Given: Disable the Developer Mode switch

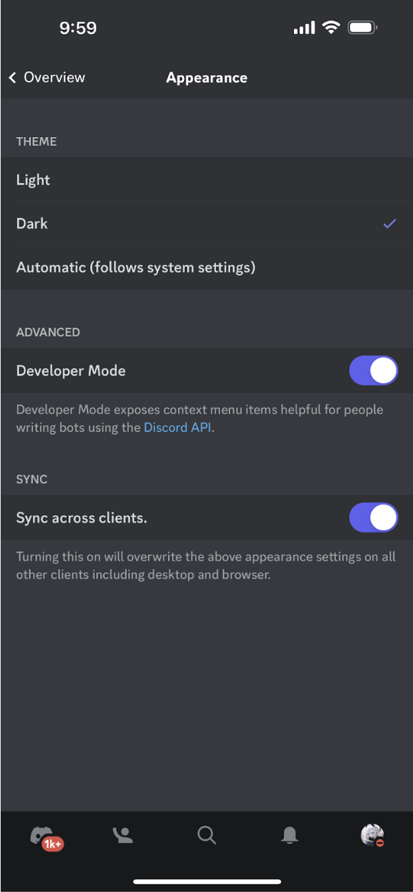Looking at the screenshot, I should [373, 371].
